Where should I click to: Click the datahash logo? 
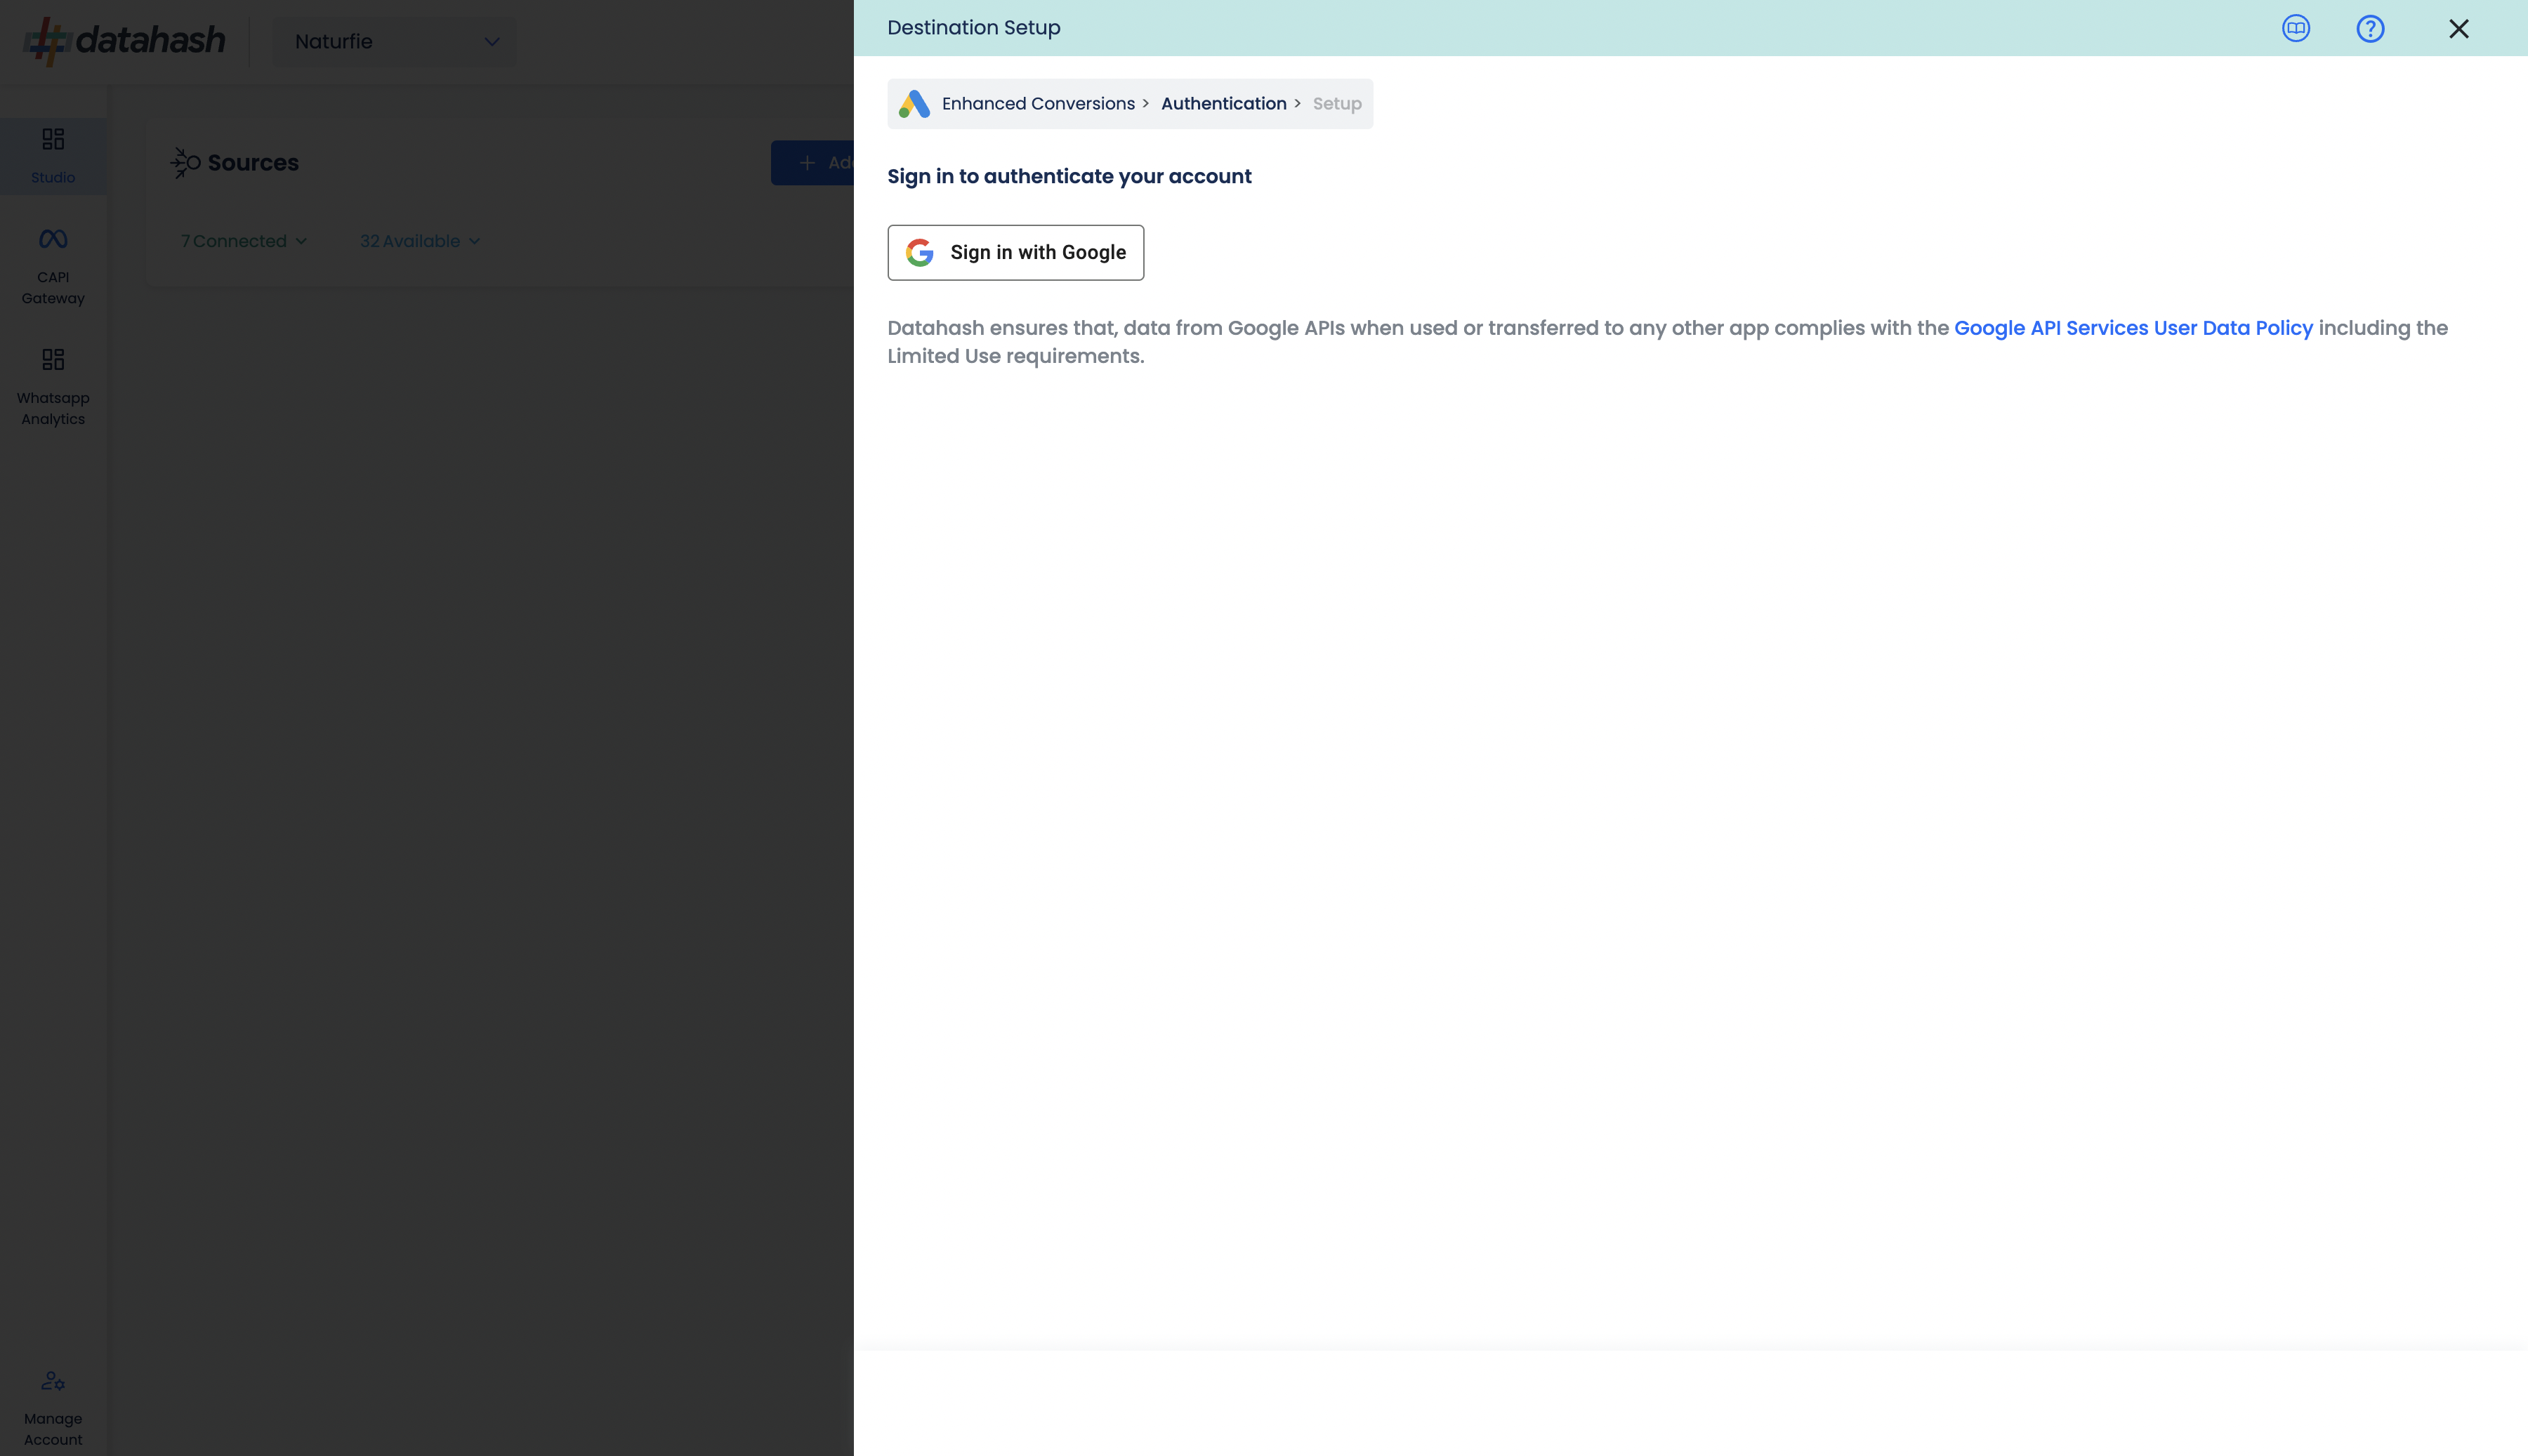[125, 41]
